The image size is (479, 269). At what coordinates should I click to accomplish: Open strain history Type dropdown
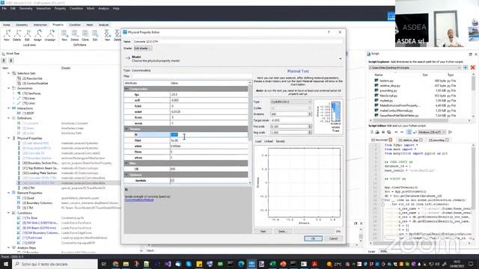point(291,102)
